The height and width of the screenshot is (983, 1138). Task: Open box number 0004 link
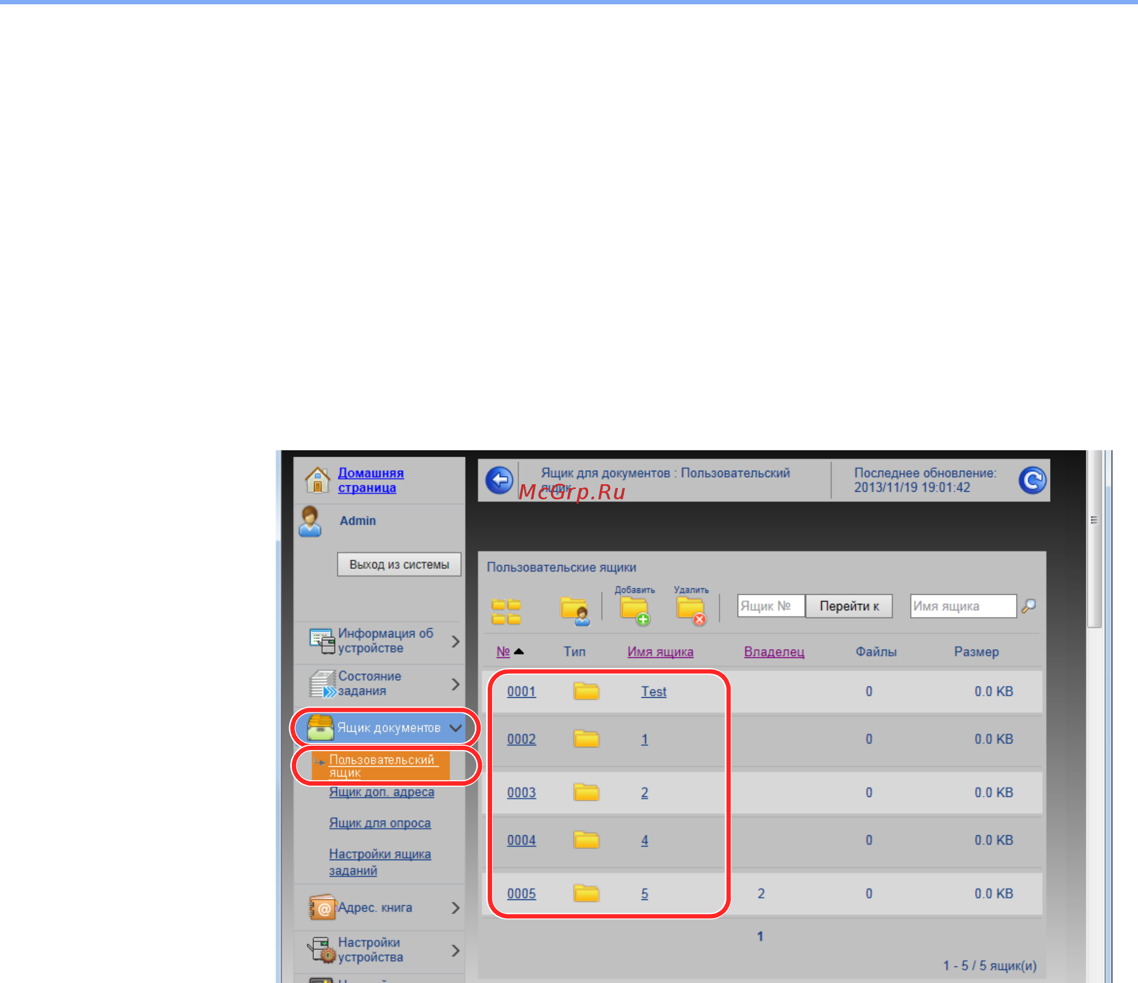(x=521, y=840)
